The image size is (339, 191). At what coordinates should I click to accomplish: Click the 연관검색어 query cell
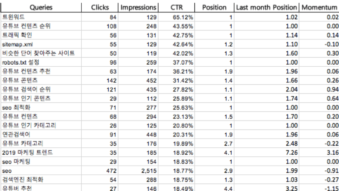coord(41,134)
